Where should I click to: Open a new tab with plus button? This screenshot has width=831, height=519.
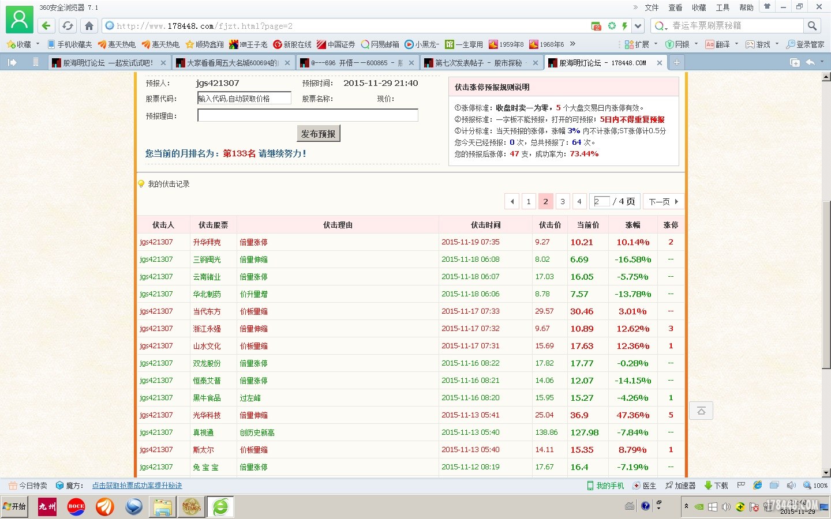677,62
